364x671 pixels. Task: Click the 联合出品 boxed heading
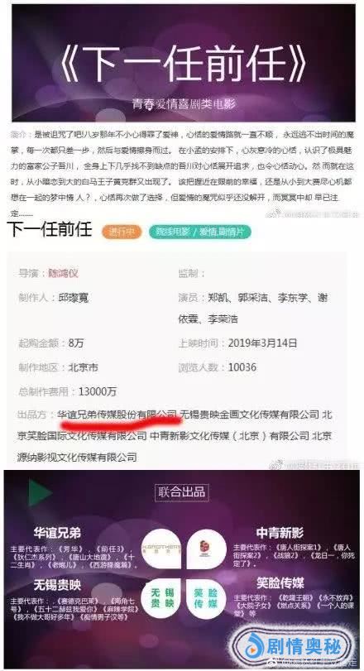pos(181,491)
